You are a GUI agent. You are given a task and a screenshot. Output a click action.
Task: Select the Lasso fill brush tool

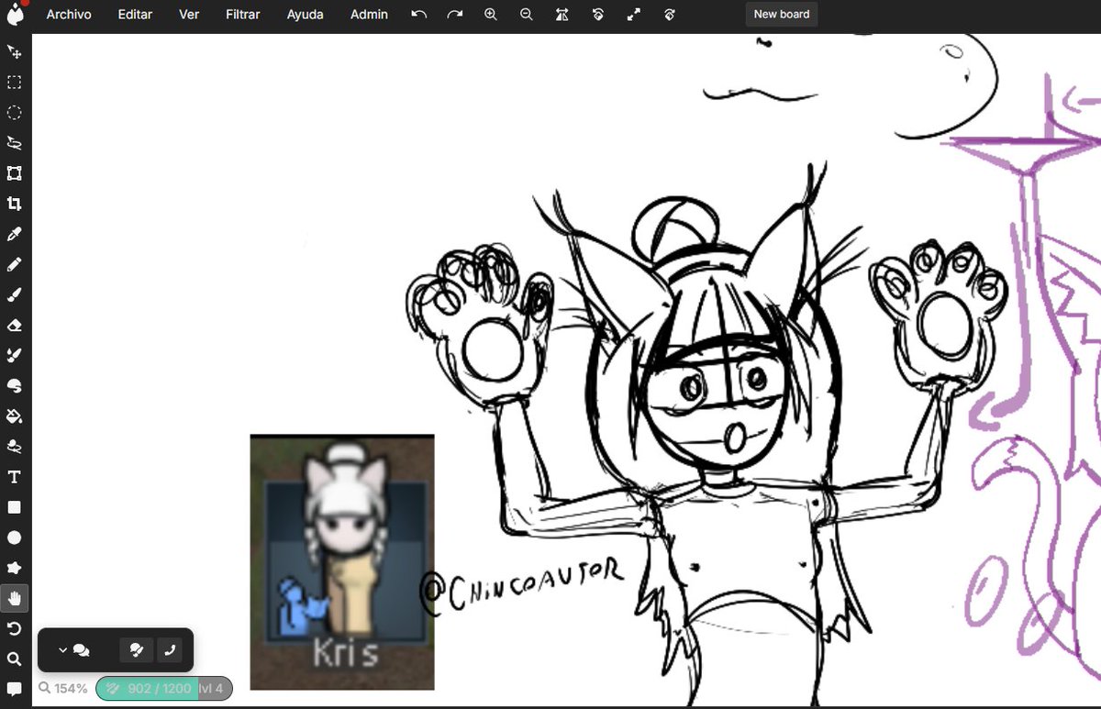coord(15,446)
